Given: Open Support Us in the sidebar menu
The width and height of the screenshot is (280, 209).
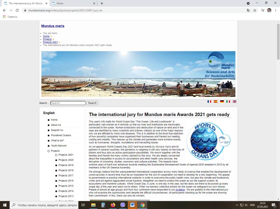Looking at the screenshot, I should 57,130.
